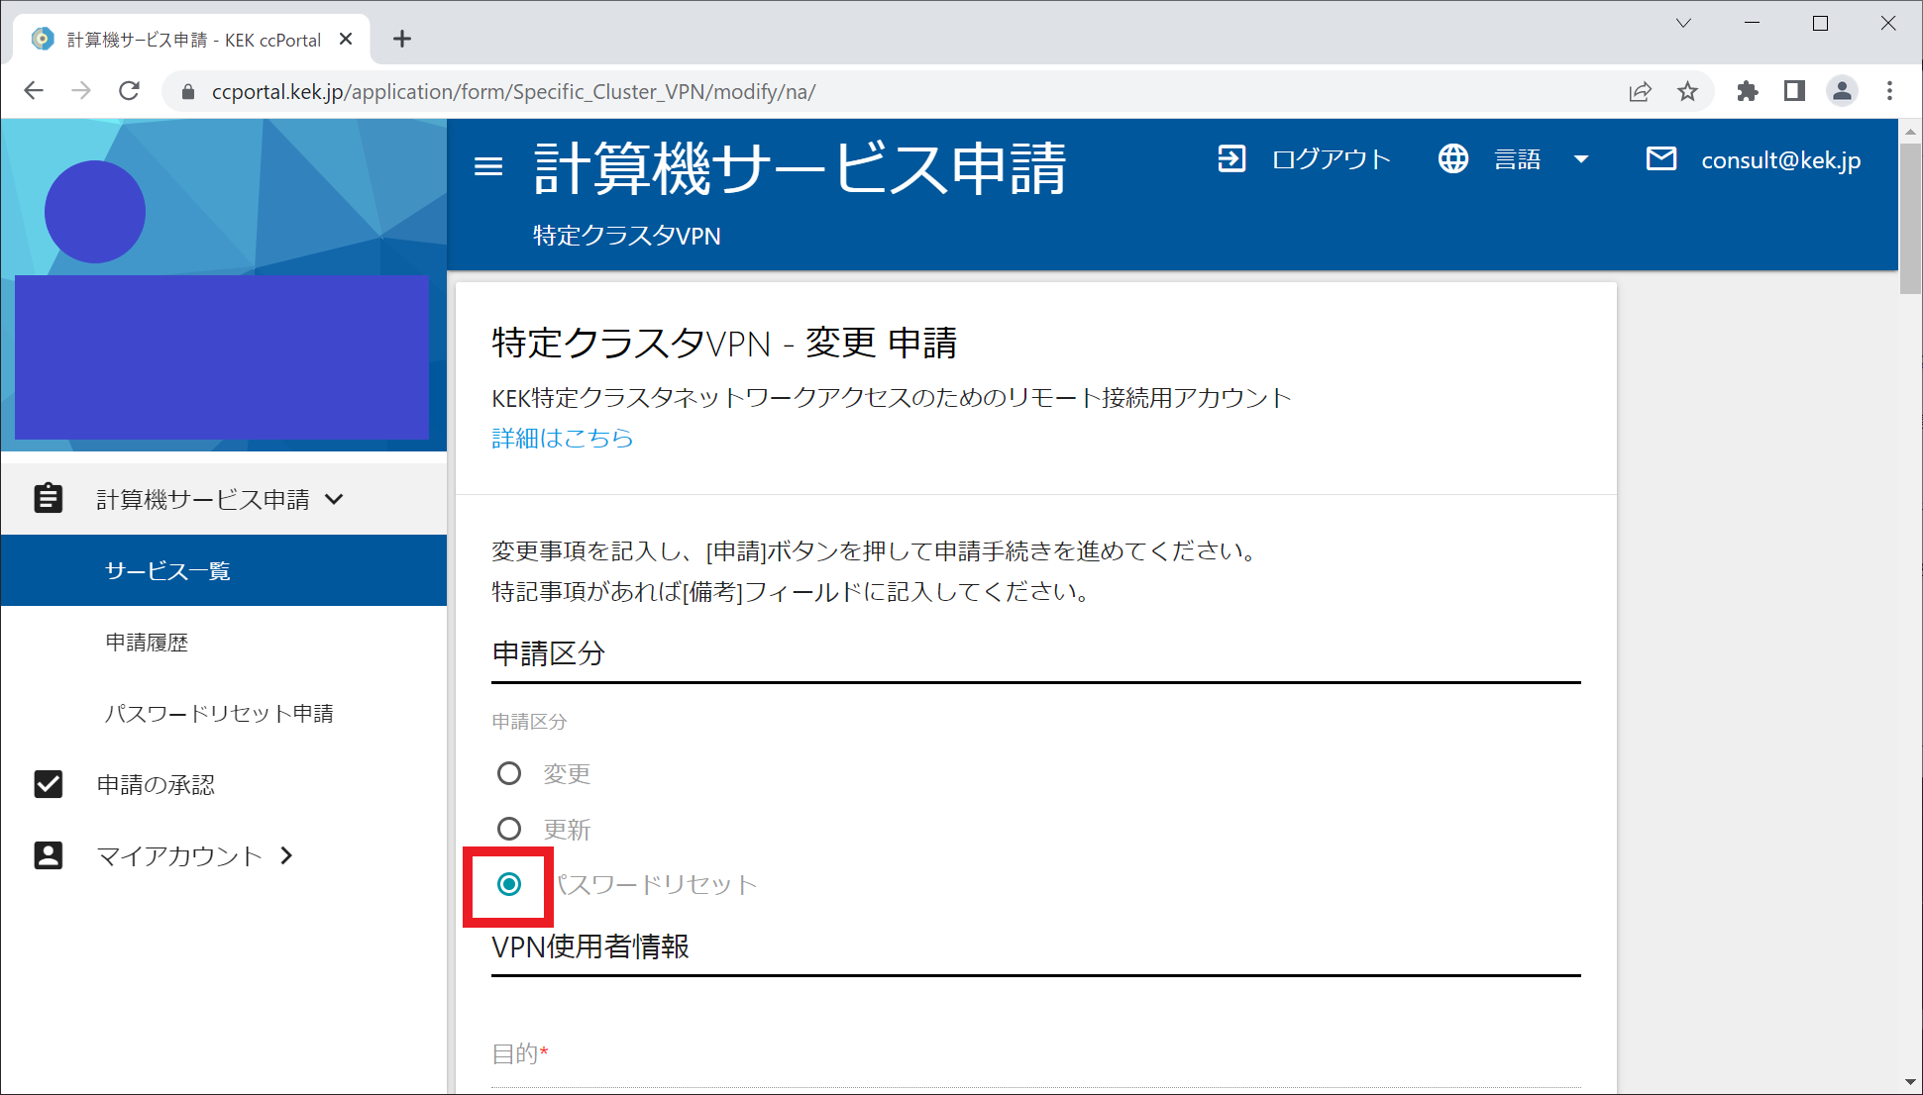
Task: Select the 更新 radio option
Action: [509, 829]
